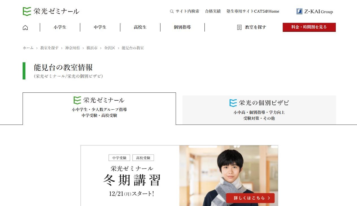Viewport: 357px width, 206px height.
Task: Go to 金沢区 breadcrumb link
Action: click(x=110, y=48)
